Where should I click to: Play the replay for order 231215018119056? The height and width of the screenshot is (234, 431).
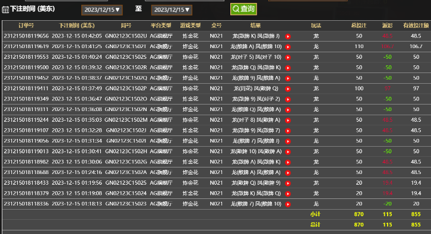point(288,141)
